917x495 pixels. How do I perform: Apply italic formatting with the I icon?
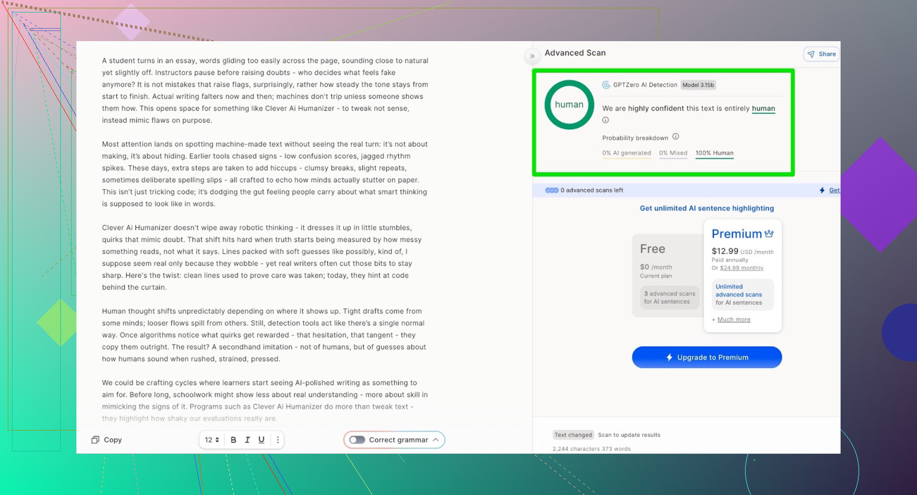pyautogui.click(x=247, y=440)
